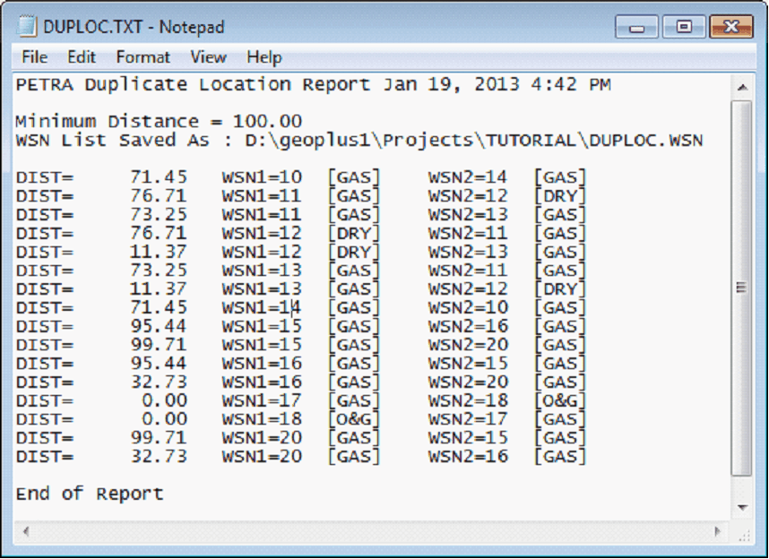
Task: Click the PETRA Duplicate Location Report heading
Action: [193, 85]
